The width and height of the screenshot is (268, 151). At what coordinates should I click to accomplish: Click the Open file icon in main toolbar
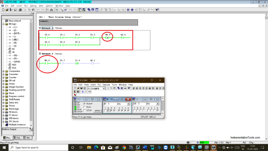click(7, 10)
